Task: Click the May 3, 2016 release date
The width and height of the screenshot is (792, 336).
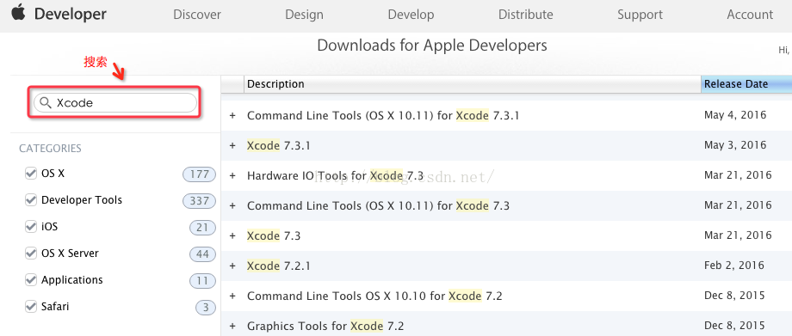Action: 735,145
